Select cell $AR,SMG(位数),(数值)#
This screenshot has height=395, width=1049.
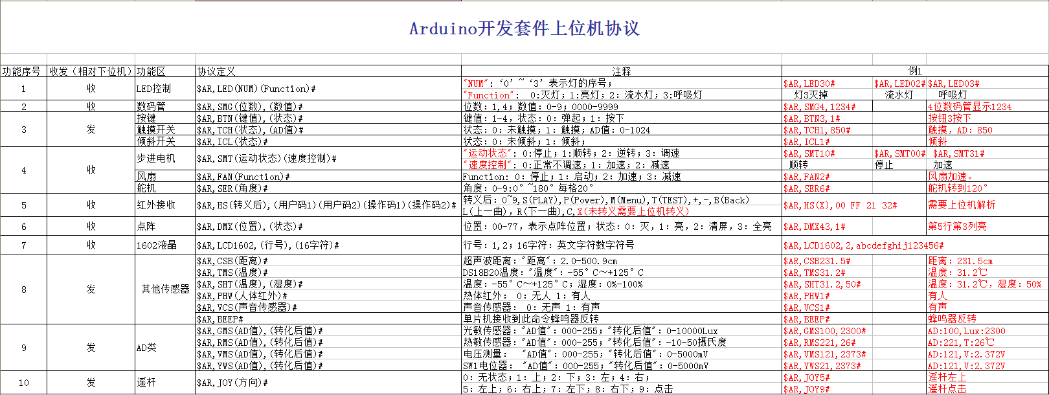(328, 106)
